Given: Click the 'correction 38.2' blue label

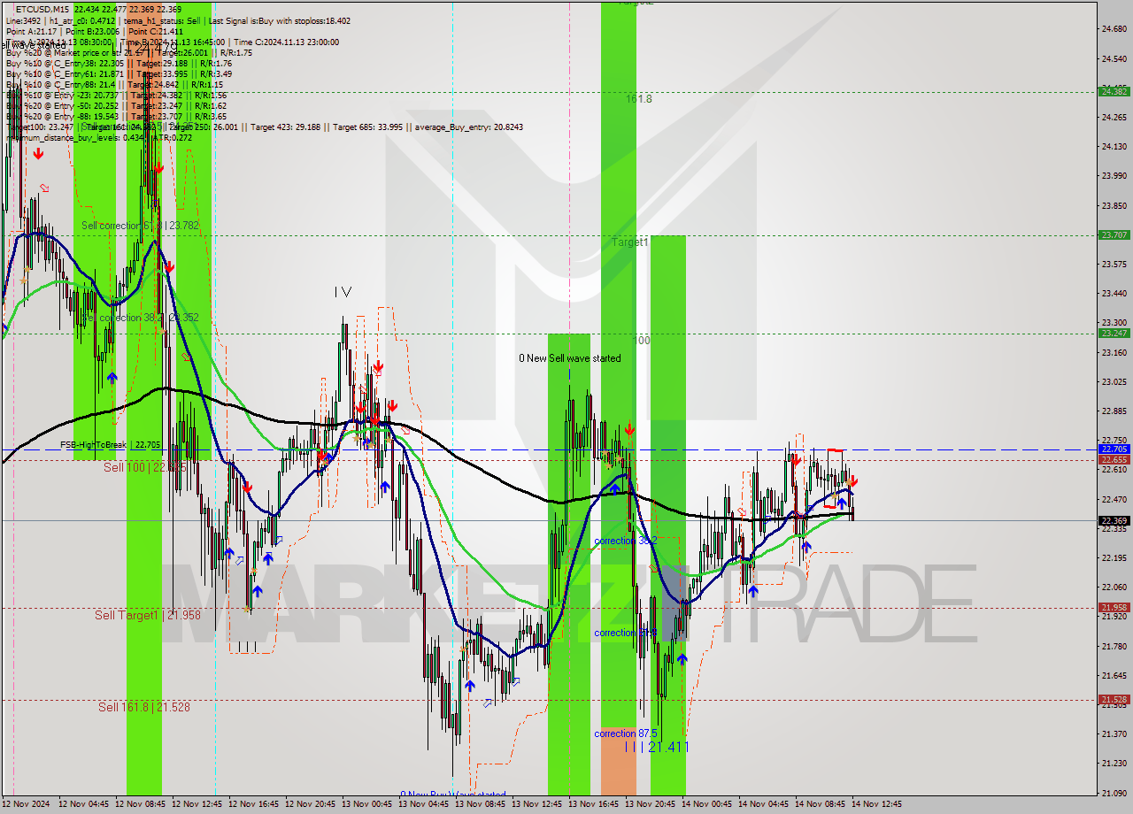Looking at the screenshot, I should click(626, 541).
